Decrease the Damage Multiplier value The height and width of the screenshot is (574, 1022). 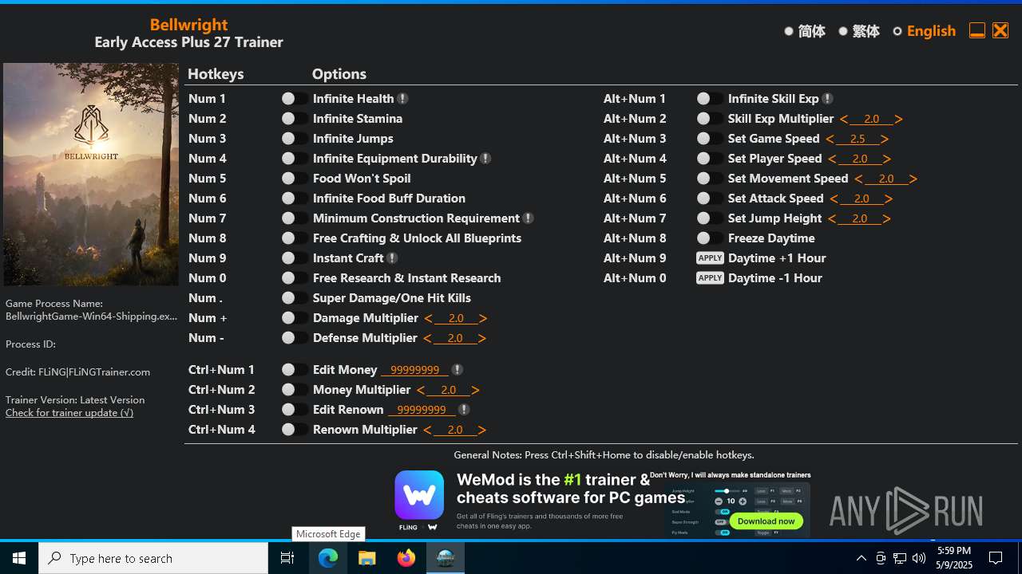point(428,318)
